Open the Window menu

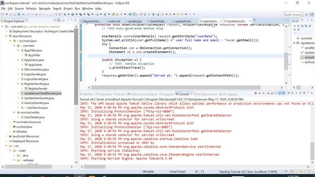coord(88,8)
